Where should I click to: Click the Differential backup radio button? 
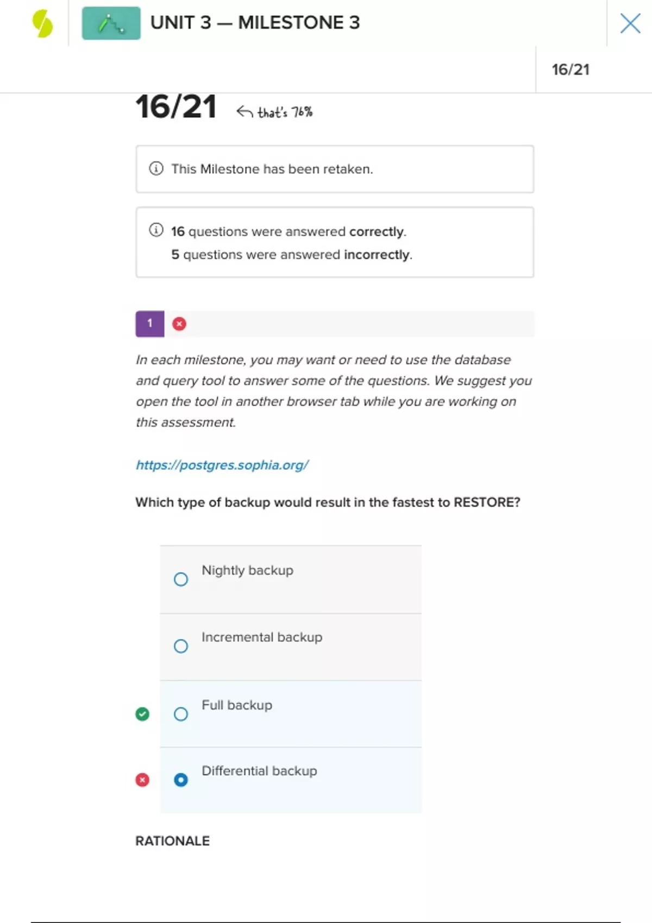[x=181, y=780]
